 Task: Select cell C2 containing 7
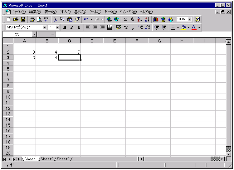coord(69,52)
